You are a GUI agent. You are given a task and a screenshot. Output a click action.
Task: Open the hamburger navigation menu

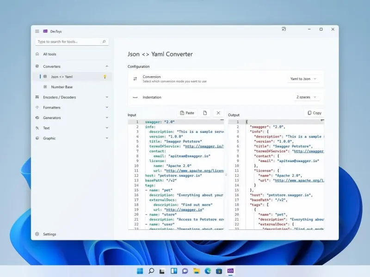click(x=37, y=31)
